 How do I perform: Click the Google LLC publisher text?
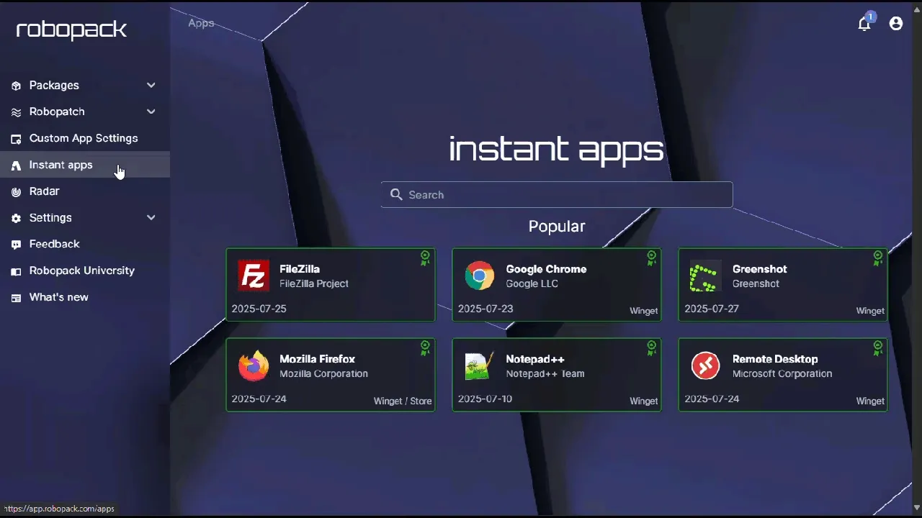pos(532,283)
